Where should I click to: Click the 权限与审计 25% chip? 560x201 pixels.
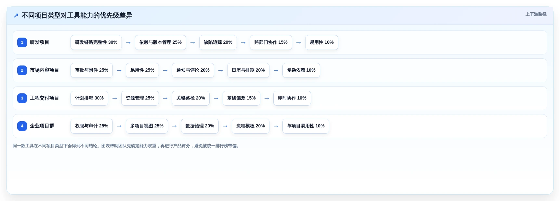pos(92,126)
